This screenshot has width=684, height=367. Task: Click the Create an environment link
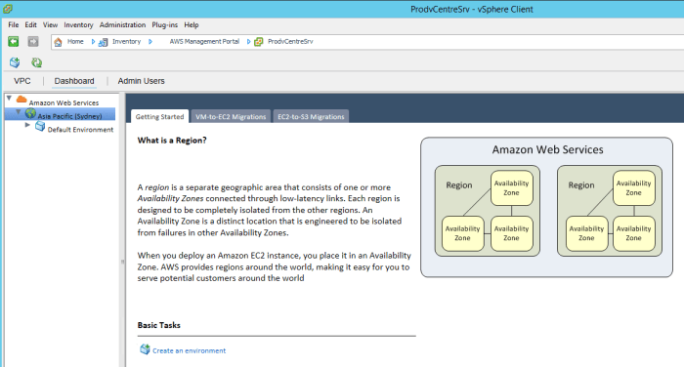189,350
